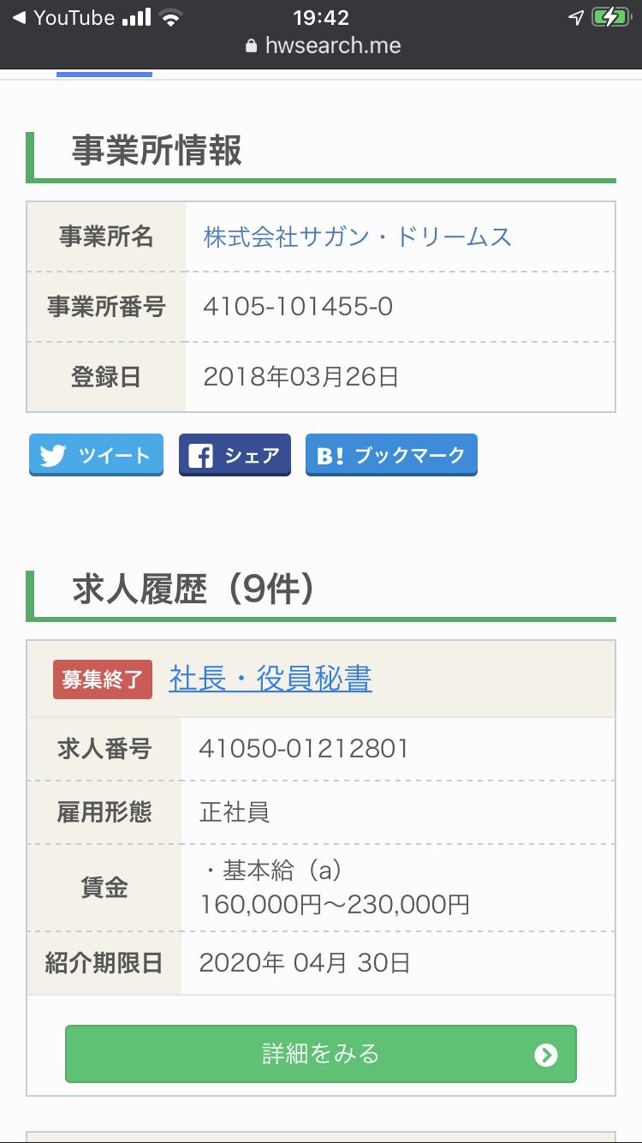Tap the cellular signal bars icon
Viewport: 642px width, 1143px height.
[x=137, y=17]
